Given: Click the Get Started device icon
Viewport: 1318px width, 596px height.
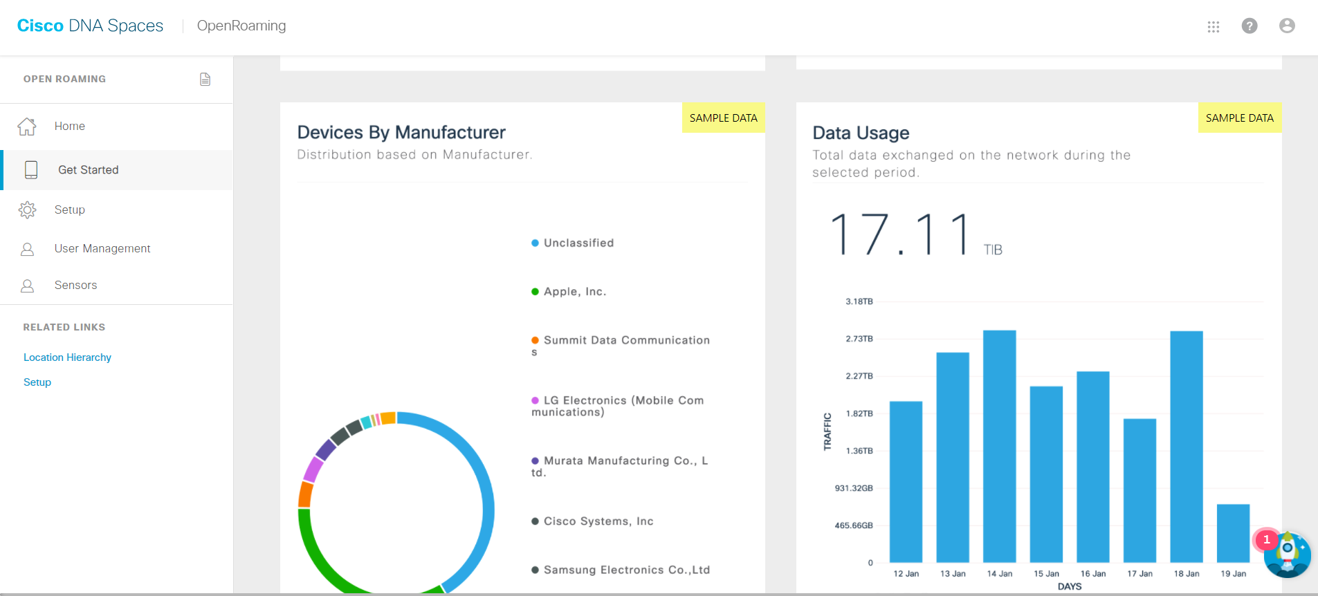Looking at the screenshot, I should [x=31, y=169].
